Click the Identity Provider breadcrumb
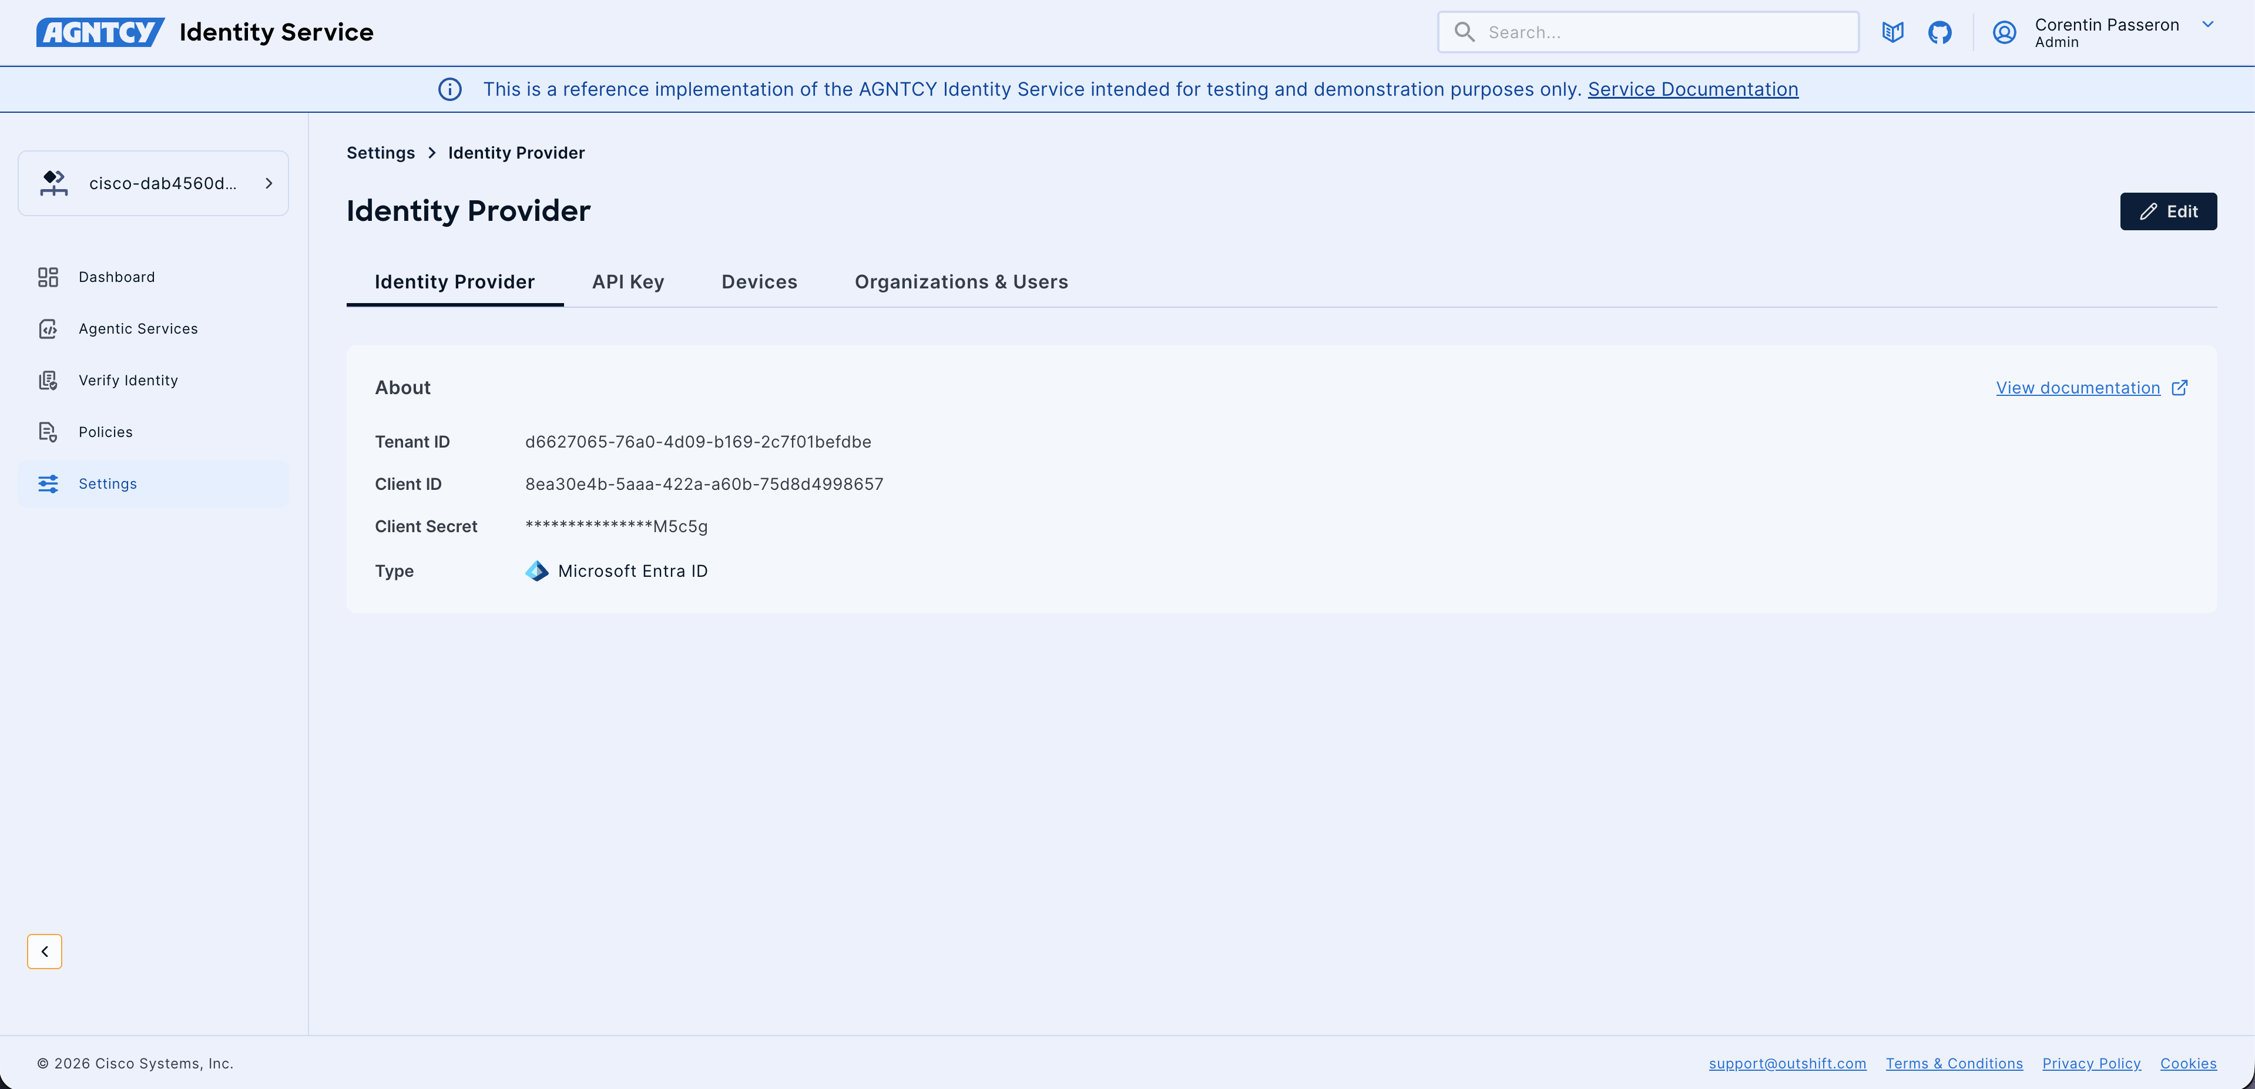The height and width of the screenshot is (1089, 2255). (x=516, y=153)
